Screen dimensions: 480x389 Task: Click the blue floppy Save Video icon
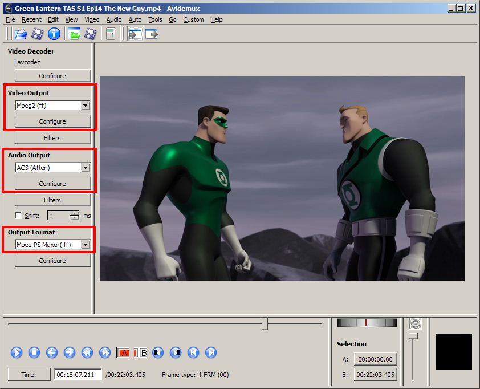pos(38,34)
